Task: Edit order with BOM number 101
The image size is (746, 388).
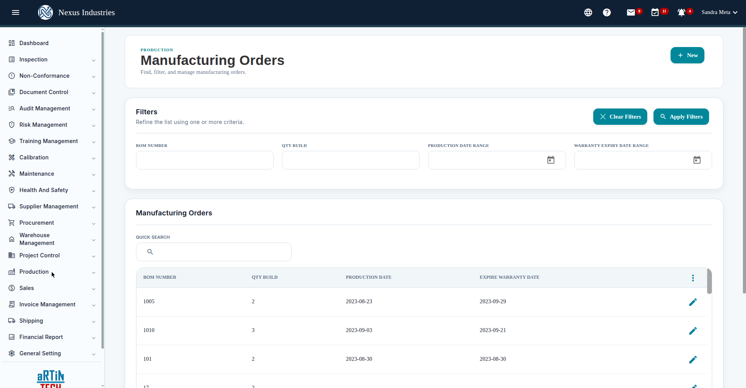Action: (693, 360)
